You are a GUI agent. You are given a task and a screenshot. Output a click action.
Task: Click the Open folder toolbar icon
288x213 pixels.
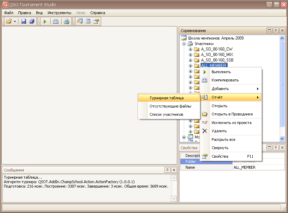[9, 21]
